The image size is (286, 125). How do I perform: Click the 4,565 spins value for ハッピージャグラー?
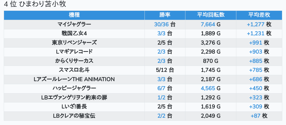pyautogui.click(x=208, y=88)
